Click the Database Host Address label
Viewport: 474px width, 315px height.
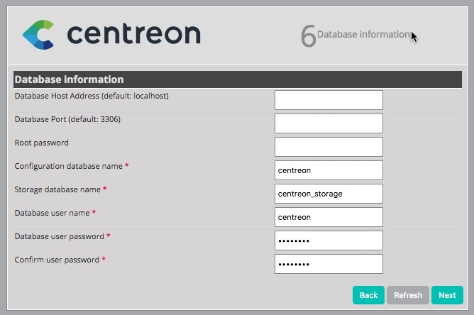pos(92,96)
